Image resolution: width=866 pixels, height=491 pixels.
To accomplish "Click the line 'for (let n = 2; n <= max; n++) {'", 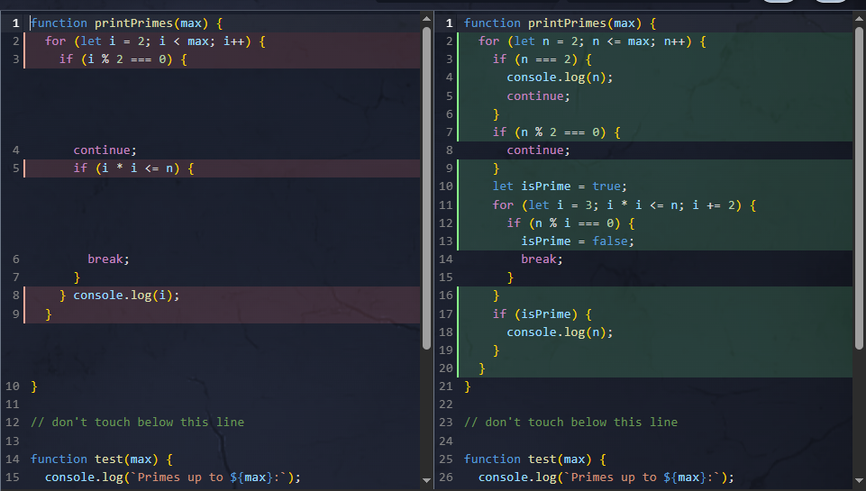I will pos(592,41).
